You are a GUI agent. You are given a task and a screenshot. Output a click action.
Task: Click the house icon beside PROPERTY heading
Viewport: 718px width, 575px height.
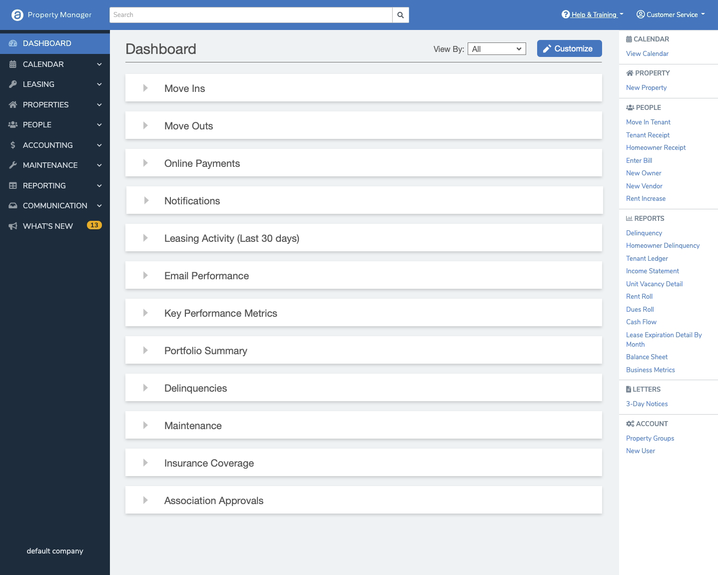tap(630, 73)
